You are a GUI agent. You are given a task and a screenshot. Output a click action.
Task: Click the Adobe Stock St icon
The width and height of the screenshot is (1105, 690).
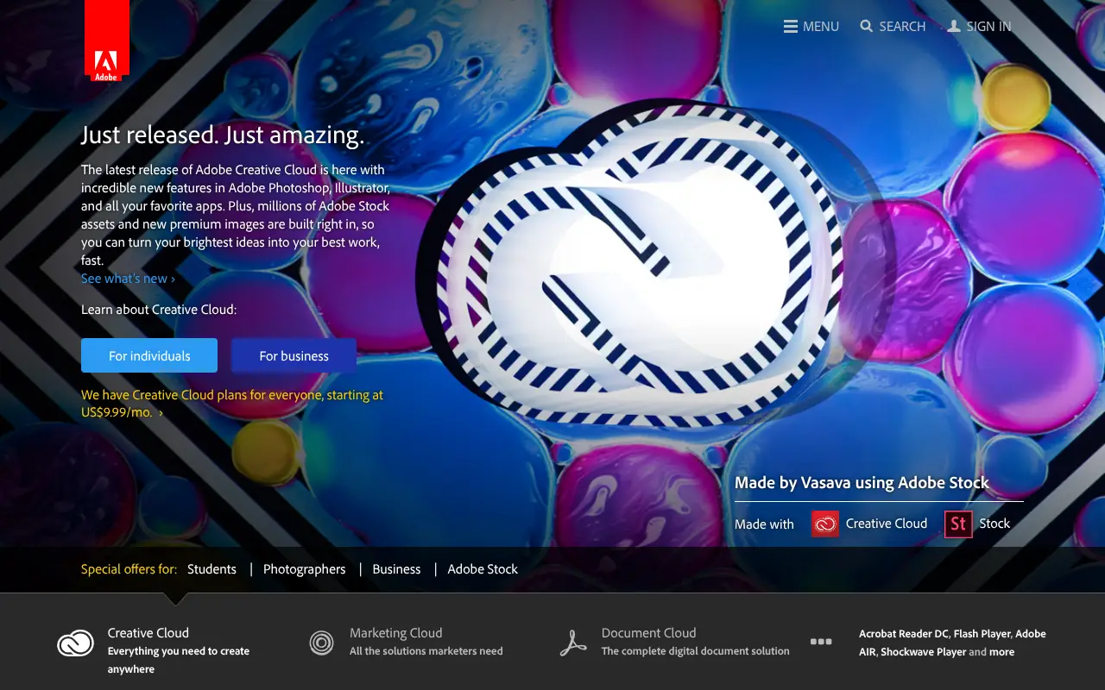(958, 524)
